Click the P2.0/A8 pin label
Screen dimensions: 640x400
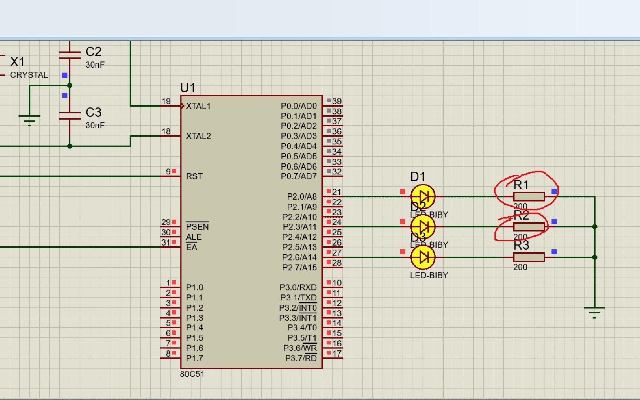[x=302, y=197]
